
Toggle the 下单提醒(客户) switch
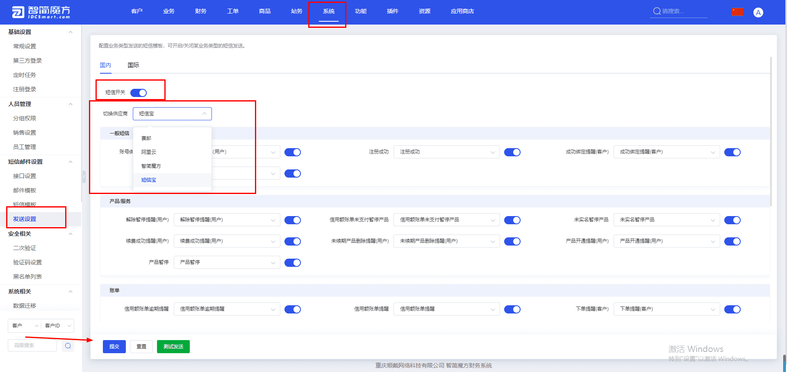(732, 309)
